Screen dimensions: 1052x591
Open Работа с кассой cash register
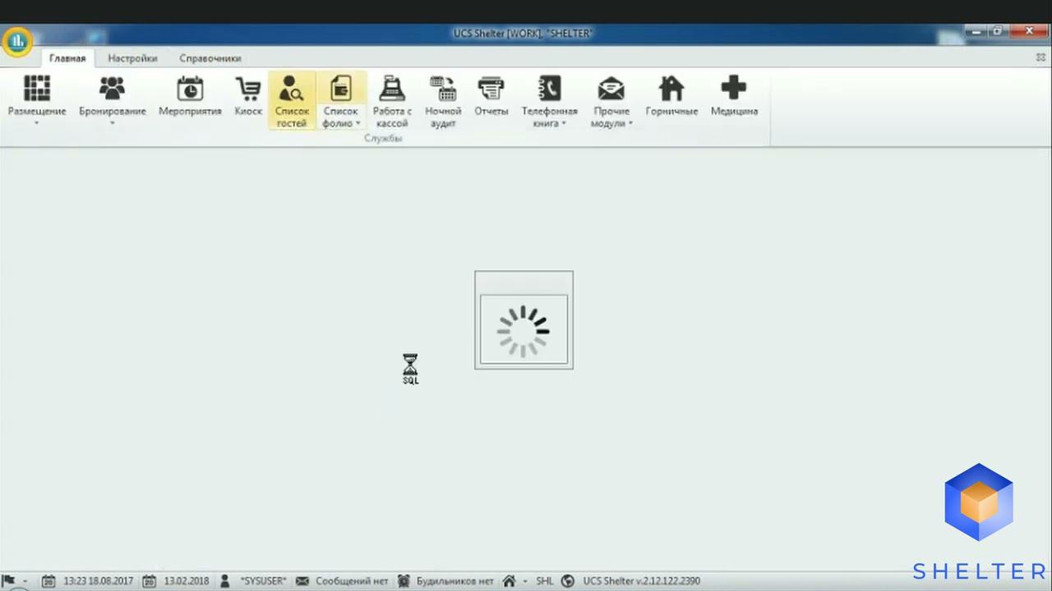392,100
